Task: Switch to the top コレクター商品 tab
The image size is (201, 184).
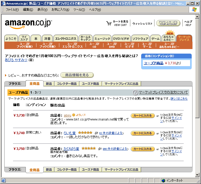Action: tap(67, 84)
